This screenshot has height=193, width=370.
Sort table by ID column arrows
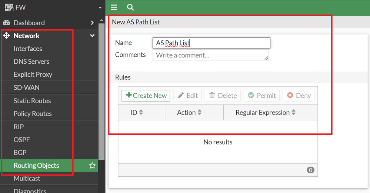coord(141,113)
